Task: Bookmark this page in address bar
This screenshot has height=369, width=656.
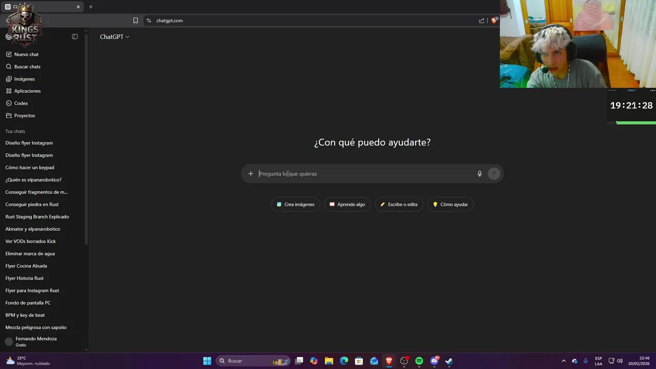Action: coord(135,20)
